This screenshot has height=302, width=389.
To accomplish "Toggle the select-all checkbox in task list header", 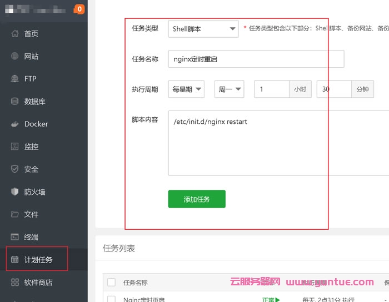I will point(111,282).
